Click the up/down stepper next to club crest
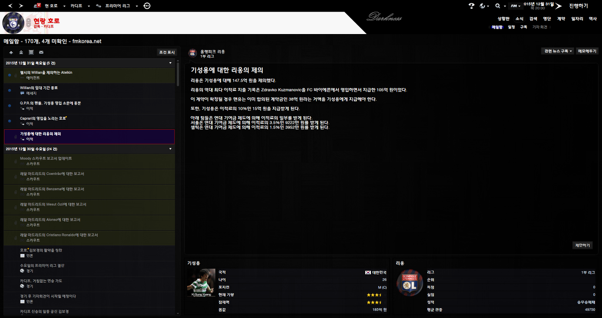 (x=29, y=23)
